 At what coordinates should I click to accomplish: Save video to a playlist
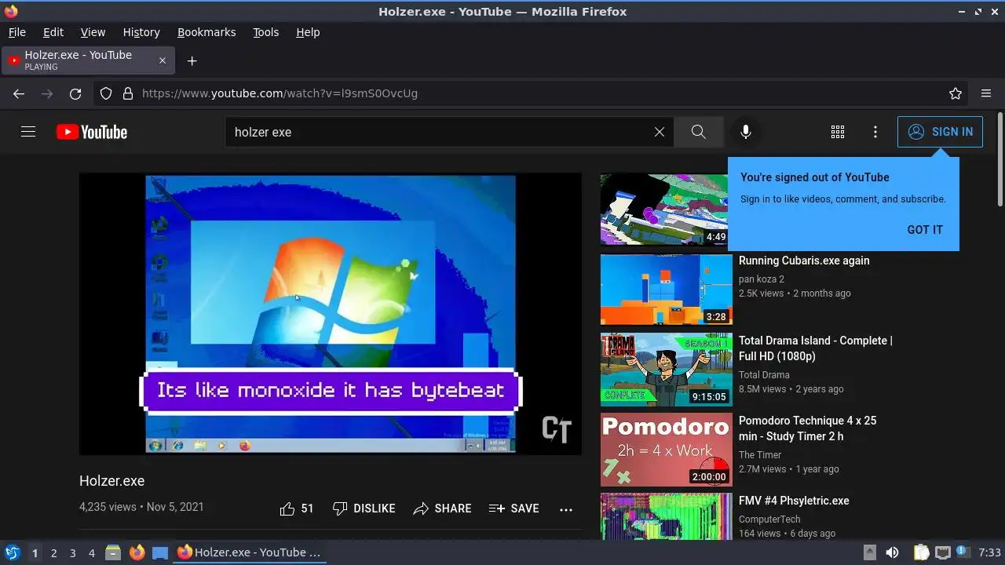click(513, 508)
